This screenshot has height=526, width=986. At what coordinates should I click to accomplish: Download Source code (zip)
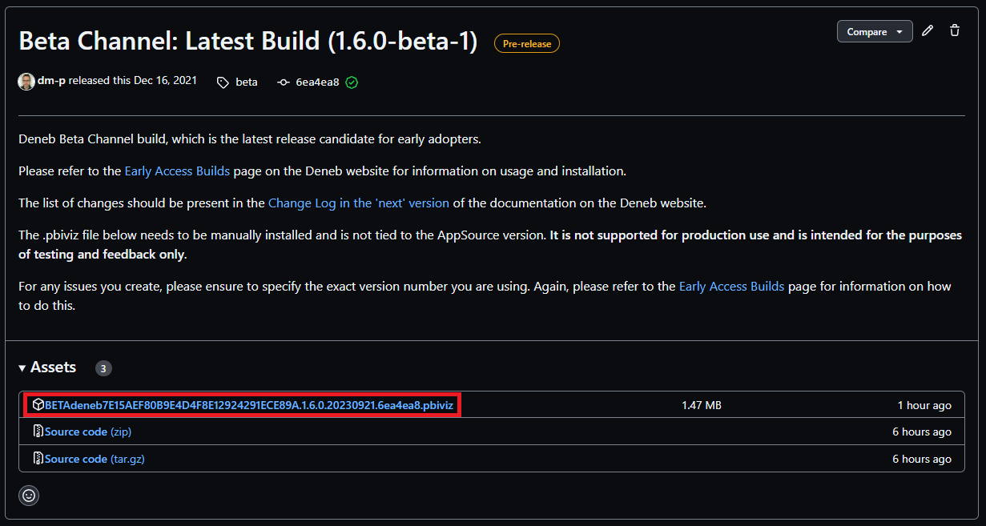pyautogui.click(x=88, y=432)
